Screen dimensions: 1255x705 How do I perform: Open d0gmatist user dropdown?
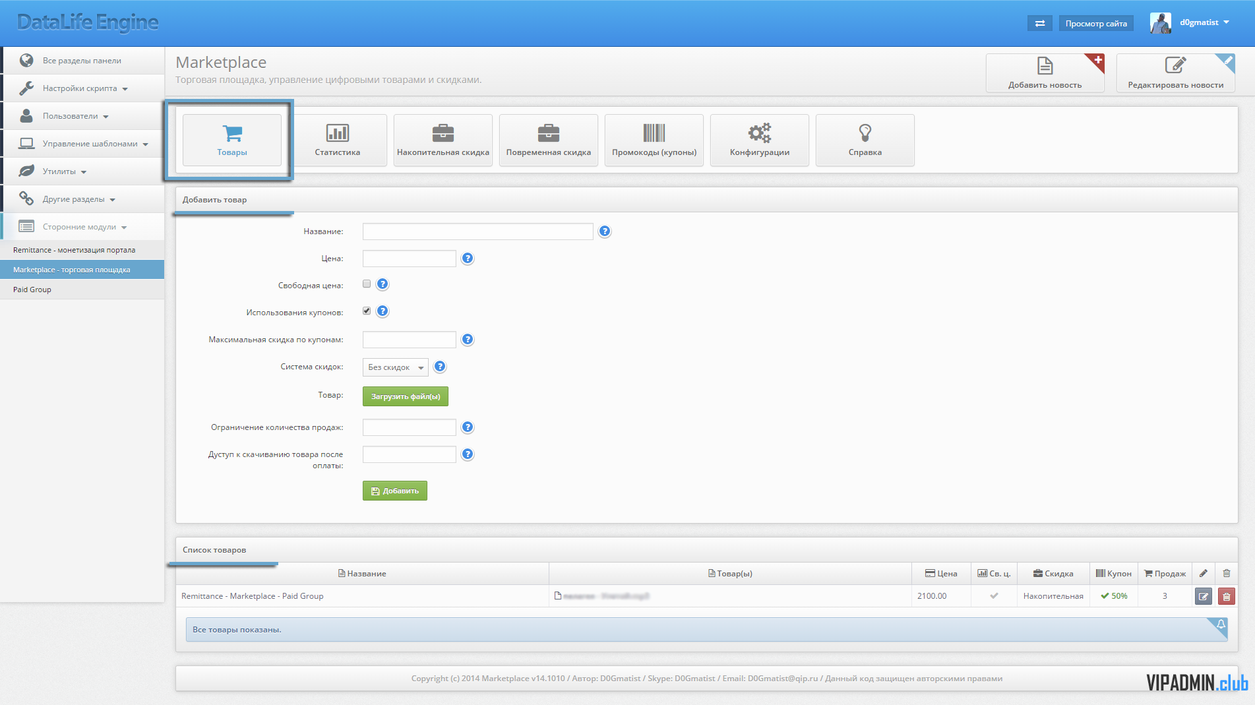click(1204, 22)
